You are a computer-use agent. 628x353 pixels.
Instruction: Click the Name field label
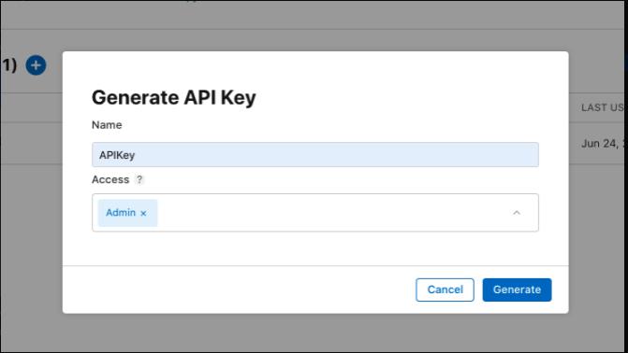click(x=107, y=125)
